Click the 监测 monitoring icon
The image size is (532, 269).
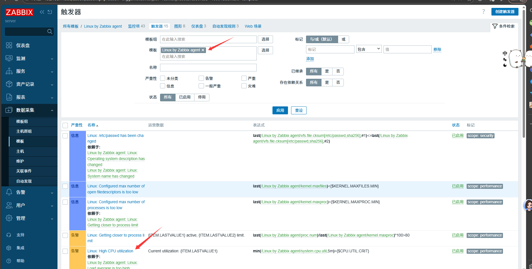click(9, 58)
